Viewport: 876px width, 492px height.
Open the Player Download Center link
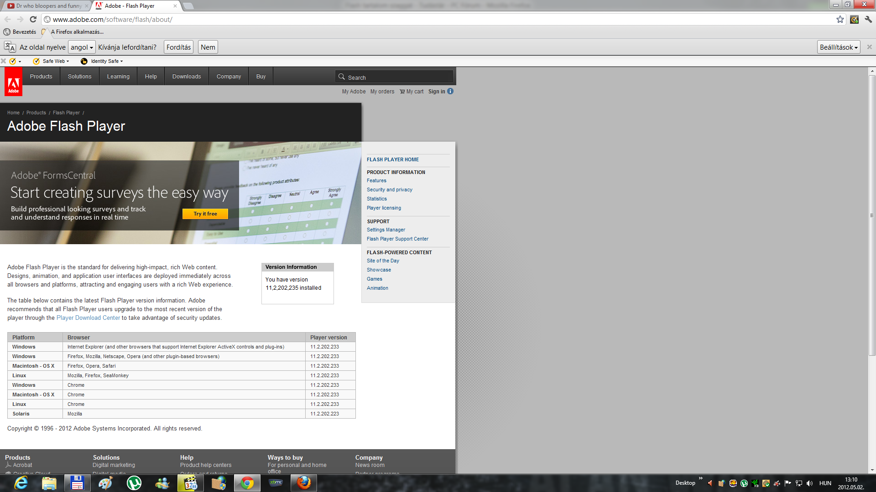88,318
